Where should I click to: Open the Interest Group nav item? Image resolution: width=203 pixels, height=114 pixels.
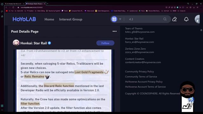point(70,19)
